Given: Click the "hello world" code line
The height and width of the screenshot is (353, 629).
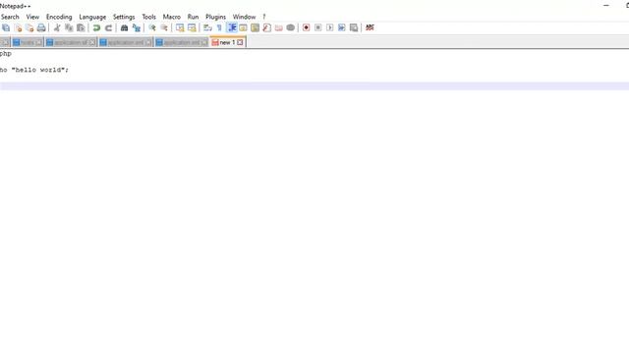Looking at the screenshot, I should tap(34, 70).
